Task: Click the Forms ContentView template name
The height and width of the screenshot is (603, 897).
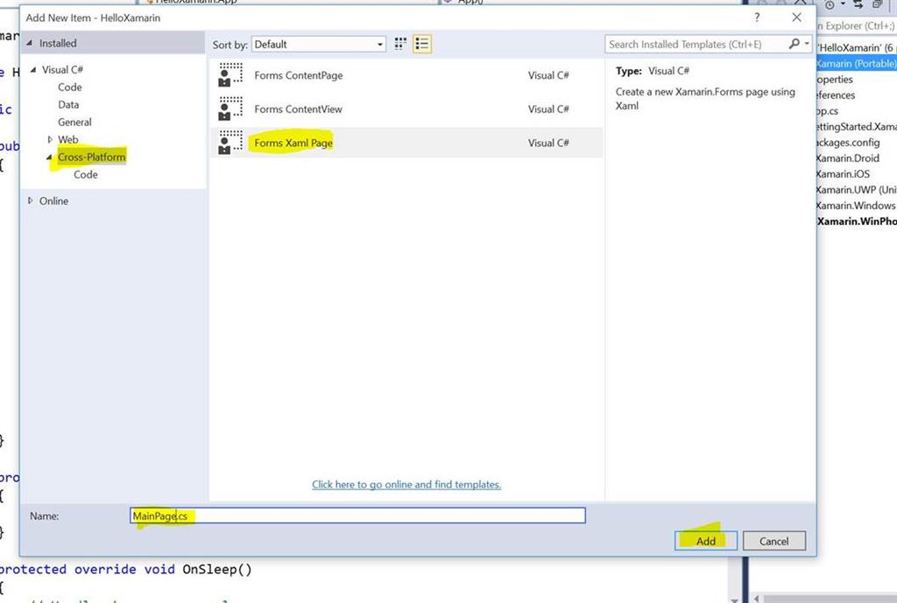Action: pos(298,109)
